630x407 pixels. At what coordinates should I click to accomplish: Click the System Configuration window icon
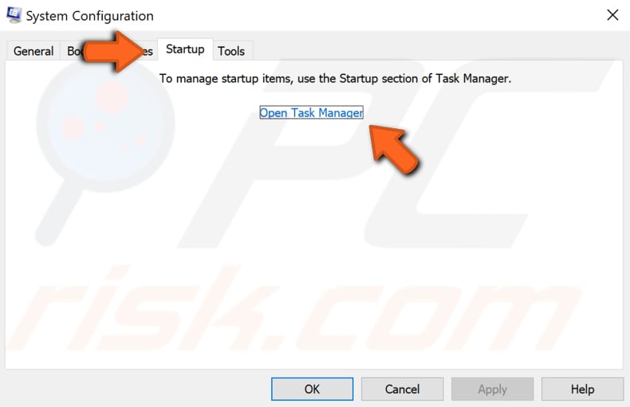click(14, 15)
